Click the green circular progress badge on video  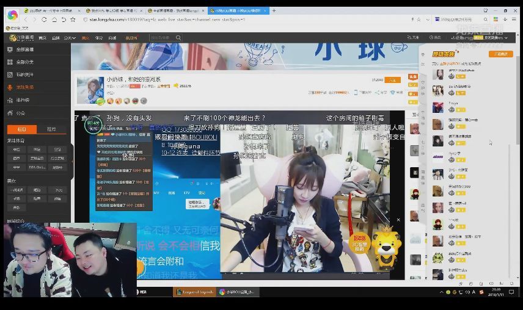93,125
